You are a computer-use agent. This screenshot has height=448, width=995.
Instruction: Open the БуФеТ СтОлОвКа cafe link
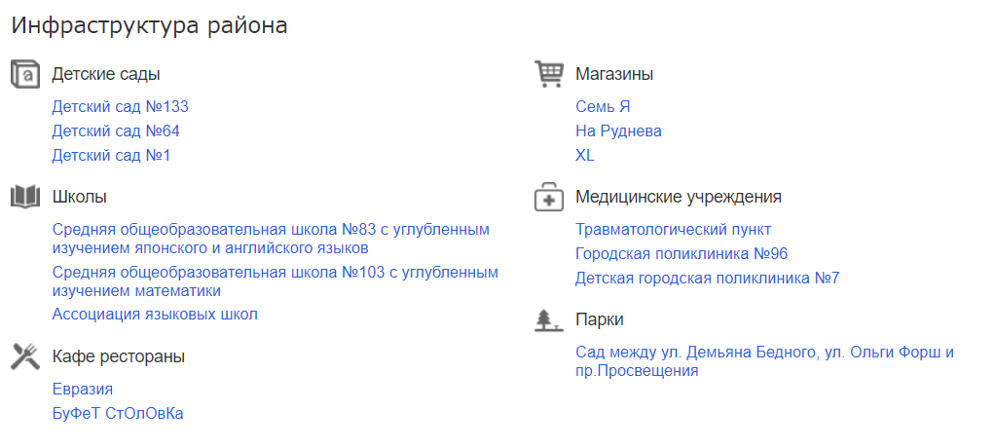(118, 414)
